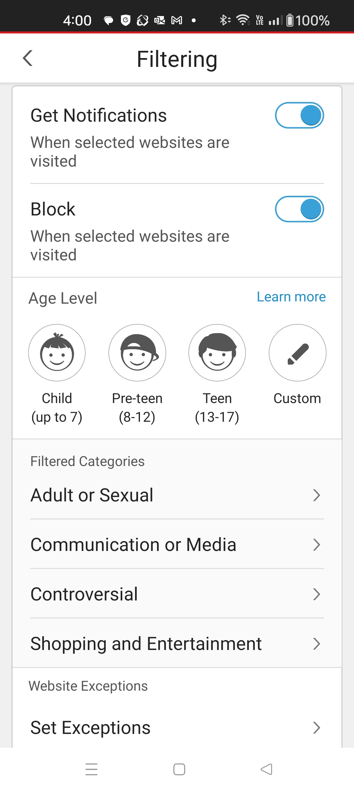The height and width of the screenshot is (791, 354).
Task: Tap the Filtering page title
Action: coord(177,59)
